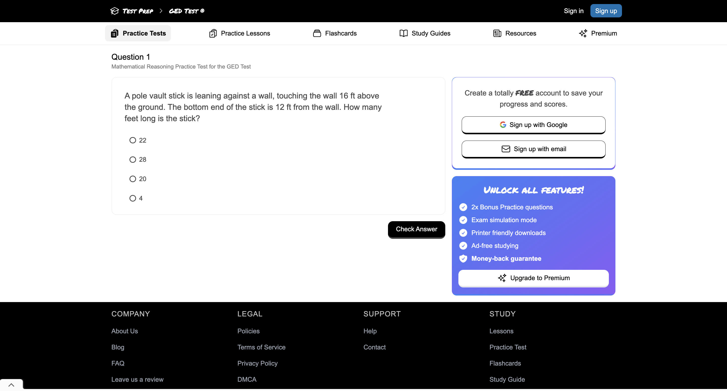
Task: Click the Upgrade to Premium button
Action: (533, 278)
